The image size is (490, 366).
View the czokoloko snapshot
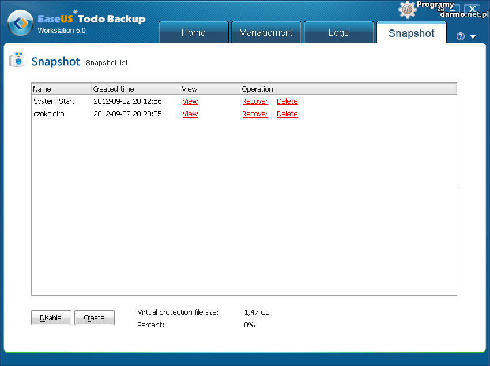(x=190, y=114)
